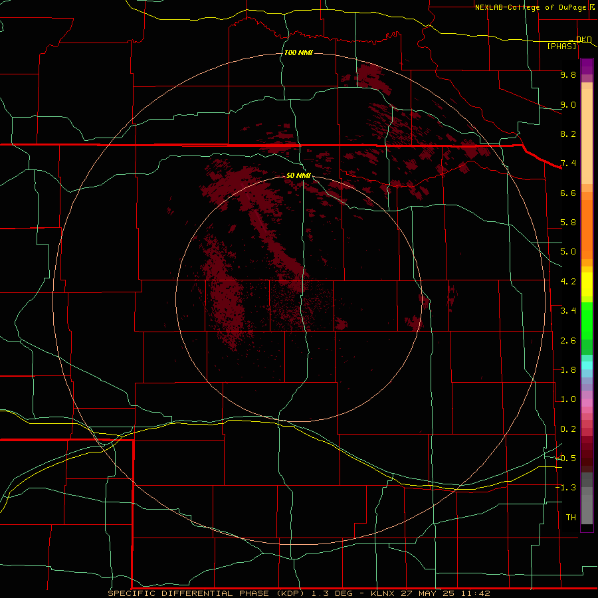
Task: Click the 50 NMI range ring label
Action: coord(298,175)
